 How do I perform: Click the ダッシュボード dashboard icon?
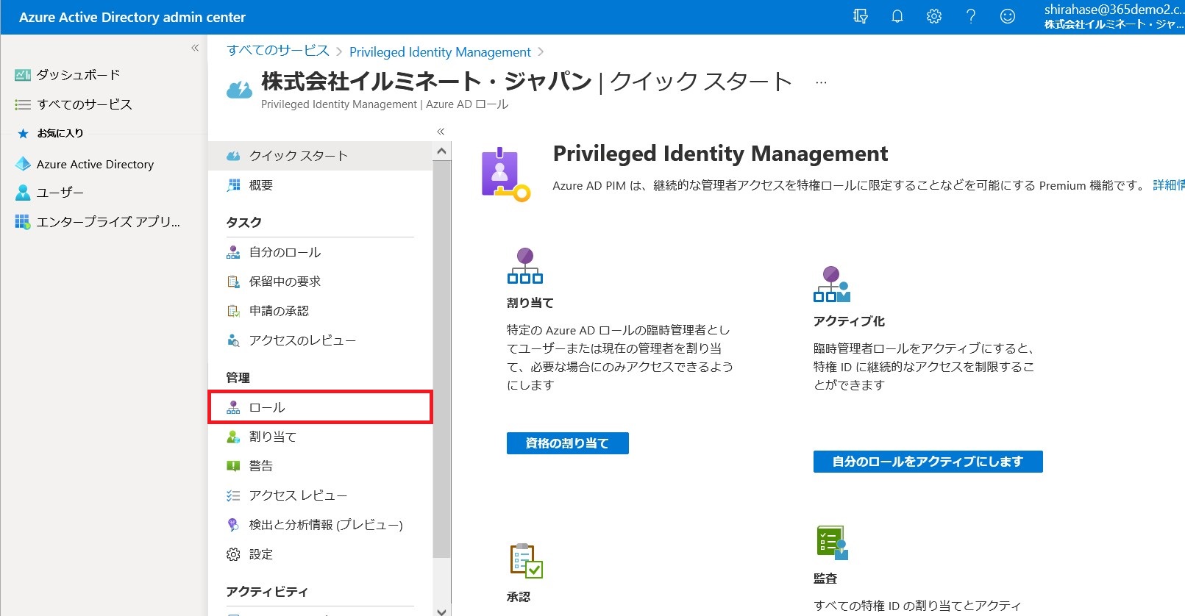point(23,75)
